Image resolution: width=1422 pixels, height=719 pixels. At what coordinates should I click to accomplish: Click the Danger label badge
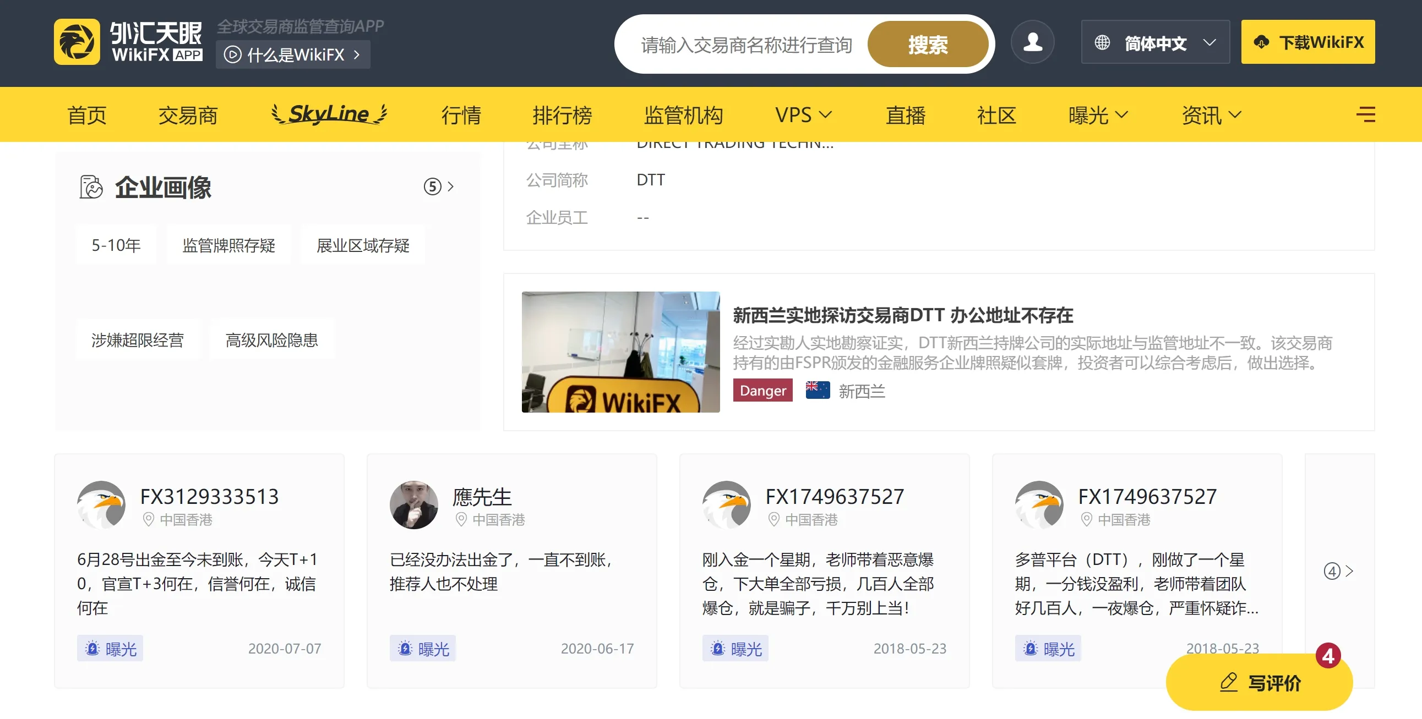[x=762, y=390]
